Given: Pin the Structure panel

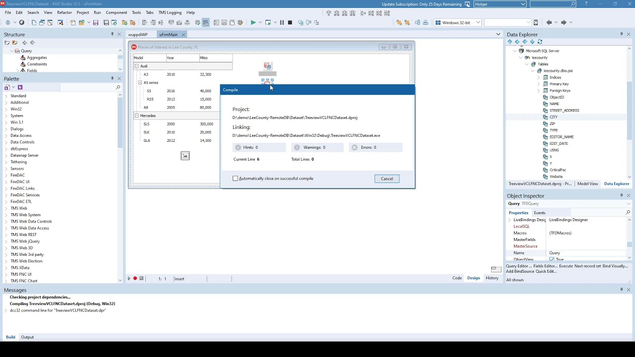Looking at the screenshot, I should click(112, 34).
